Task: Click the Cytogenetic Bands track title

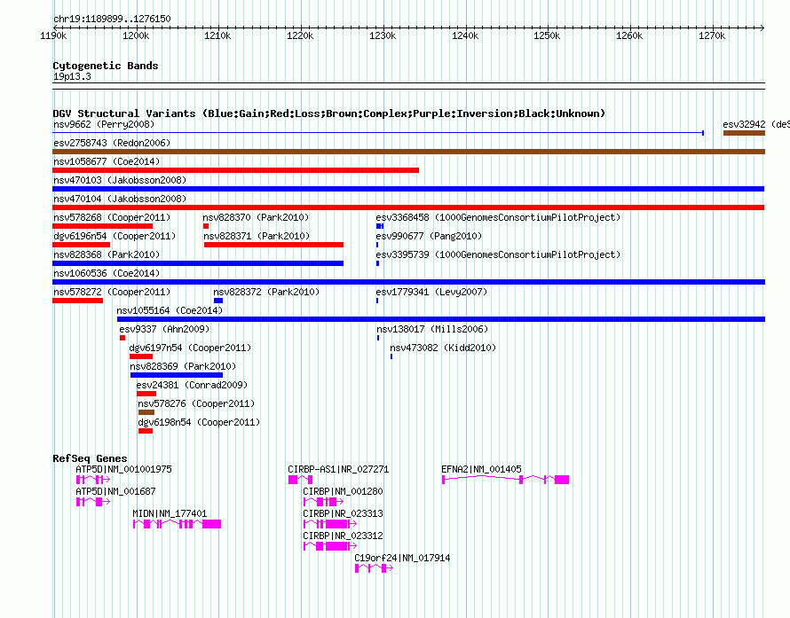Action: click(106, 66)
